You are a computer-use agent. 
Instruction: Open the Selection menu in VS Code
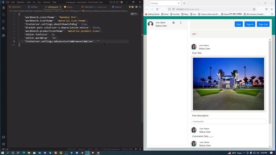pos(21,2)
